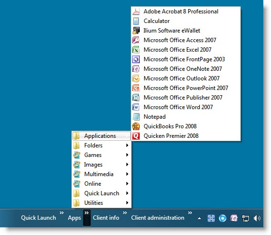Screen dimensions: 271x235
Task: Click the Client info taskbar toolbar label
Action: (106, 218)
